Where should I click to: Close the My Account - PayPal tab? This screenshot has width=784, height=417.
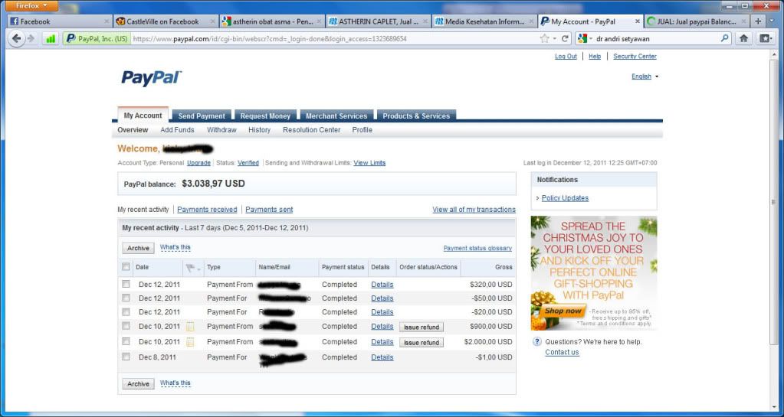coord(638,21)
